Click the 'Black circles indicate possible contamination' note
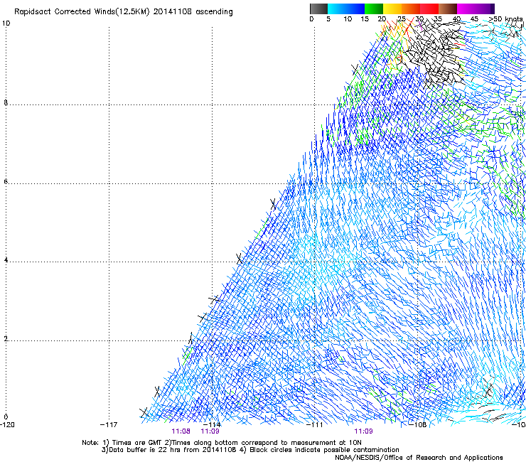 (324, 450)
